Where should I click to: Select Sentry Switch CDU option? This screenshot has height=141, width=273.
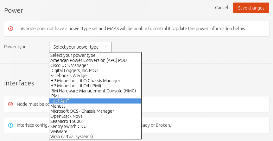(x=68, y=126)
